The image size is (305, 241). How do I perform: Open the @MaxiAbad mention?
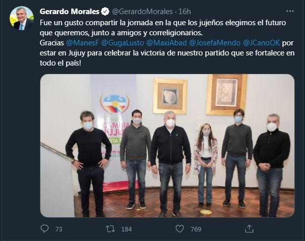(166, 43)
